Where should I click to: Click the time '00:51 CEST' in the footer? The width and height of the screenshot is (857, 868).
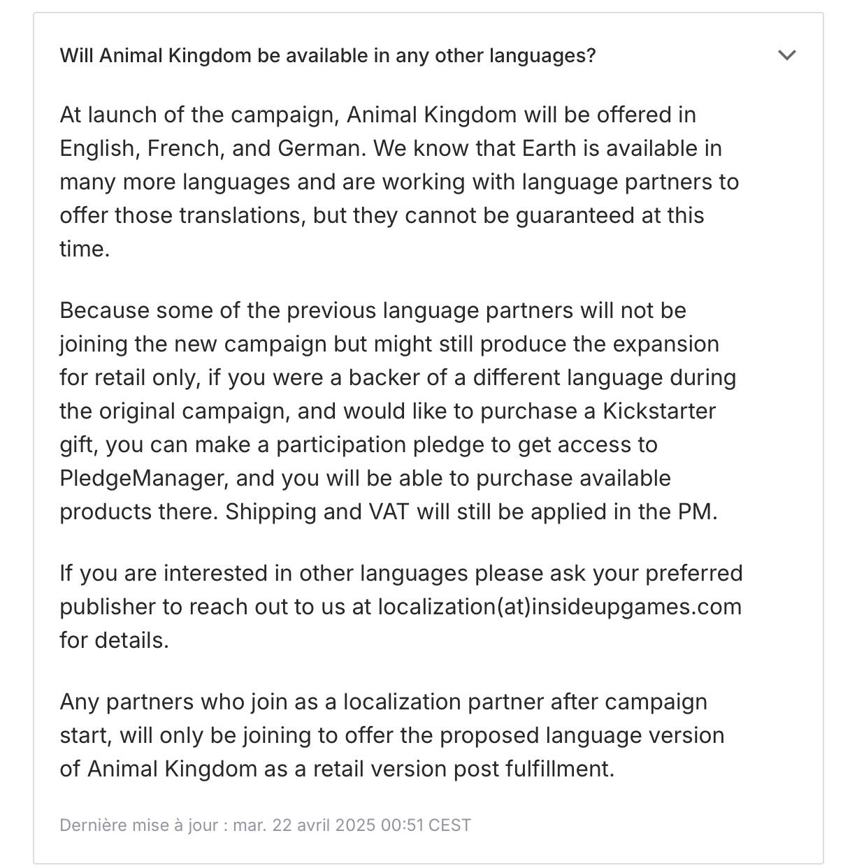[x=426, y=825]
